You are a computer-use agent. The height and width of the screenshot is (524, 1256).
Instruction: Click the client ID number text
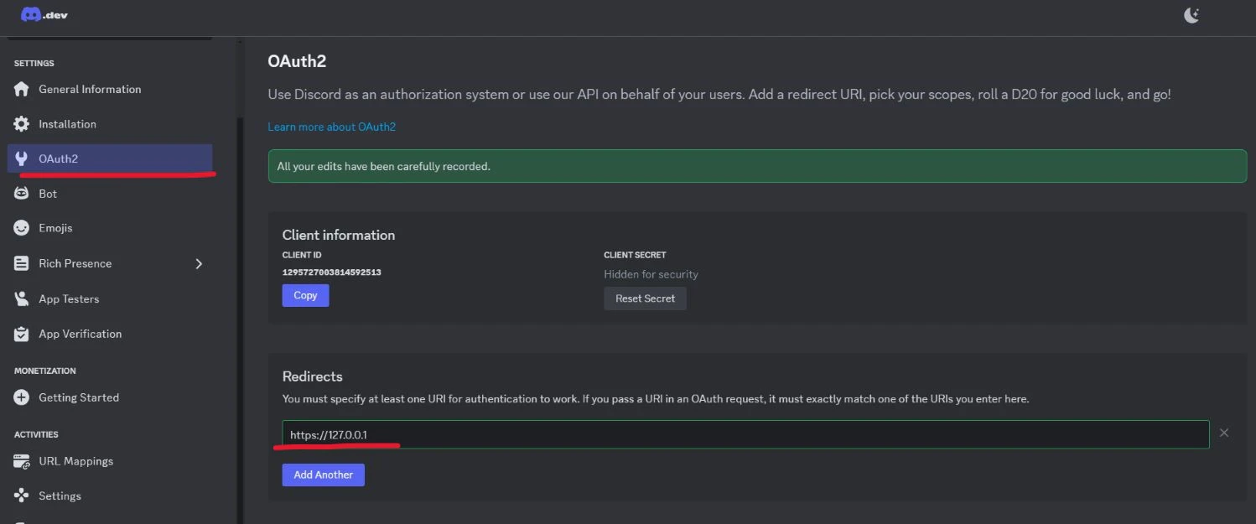(332, 272)
